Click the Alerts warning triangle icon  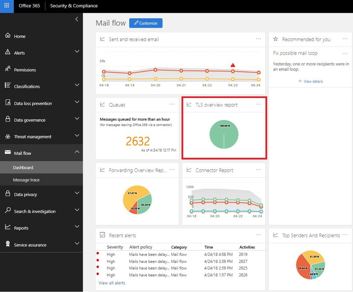tap(8, 52)
